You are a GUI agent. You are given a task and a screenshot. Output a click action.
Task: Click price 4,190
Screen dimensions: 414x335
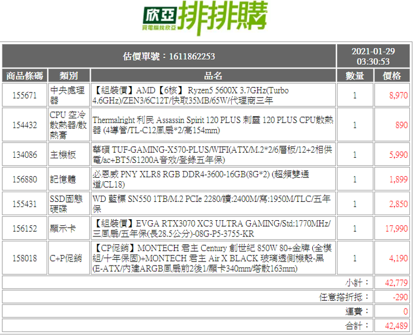pos(398,258)
